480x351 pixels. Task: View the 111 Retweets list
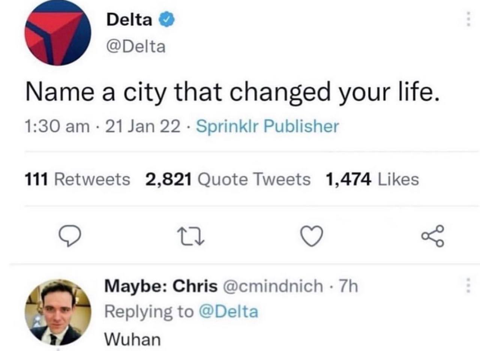pos(77,179)
